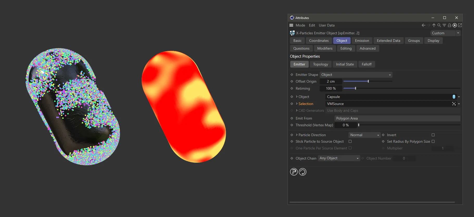474x217 pixels.
Task: Click the reset circular arrow icon
Action: (x=302, y=172)
